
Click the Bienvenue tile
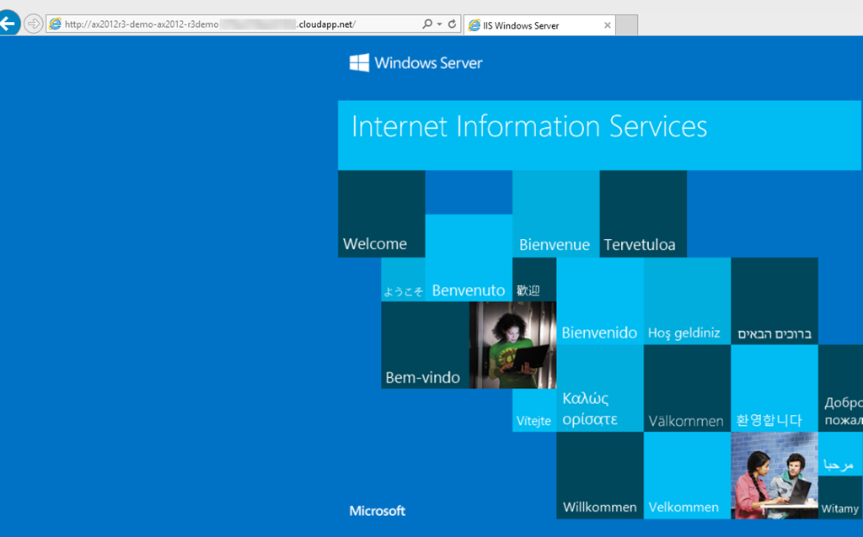click(555, 214)
